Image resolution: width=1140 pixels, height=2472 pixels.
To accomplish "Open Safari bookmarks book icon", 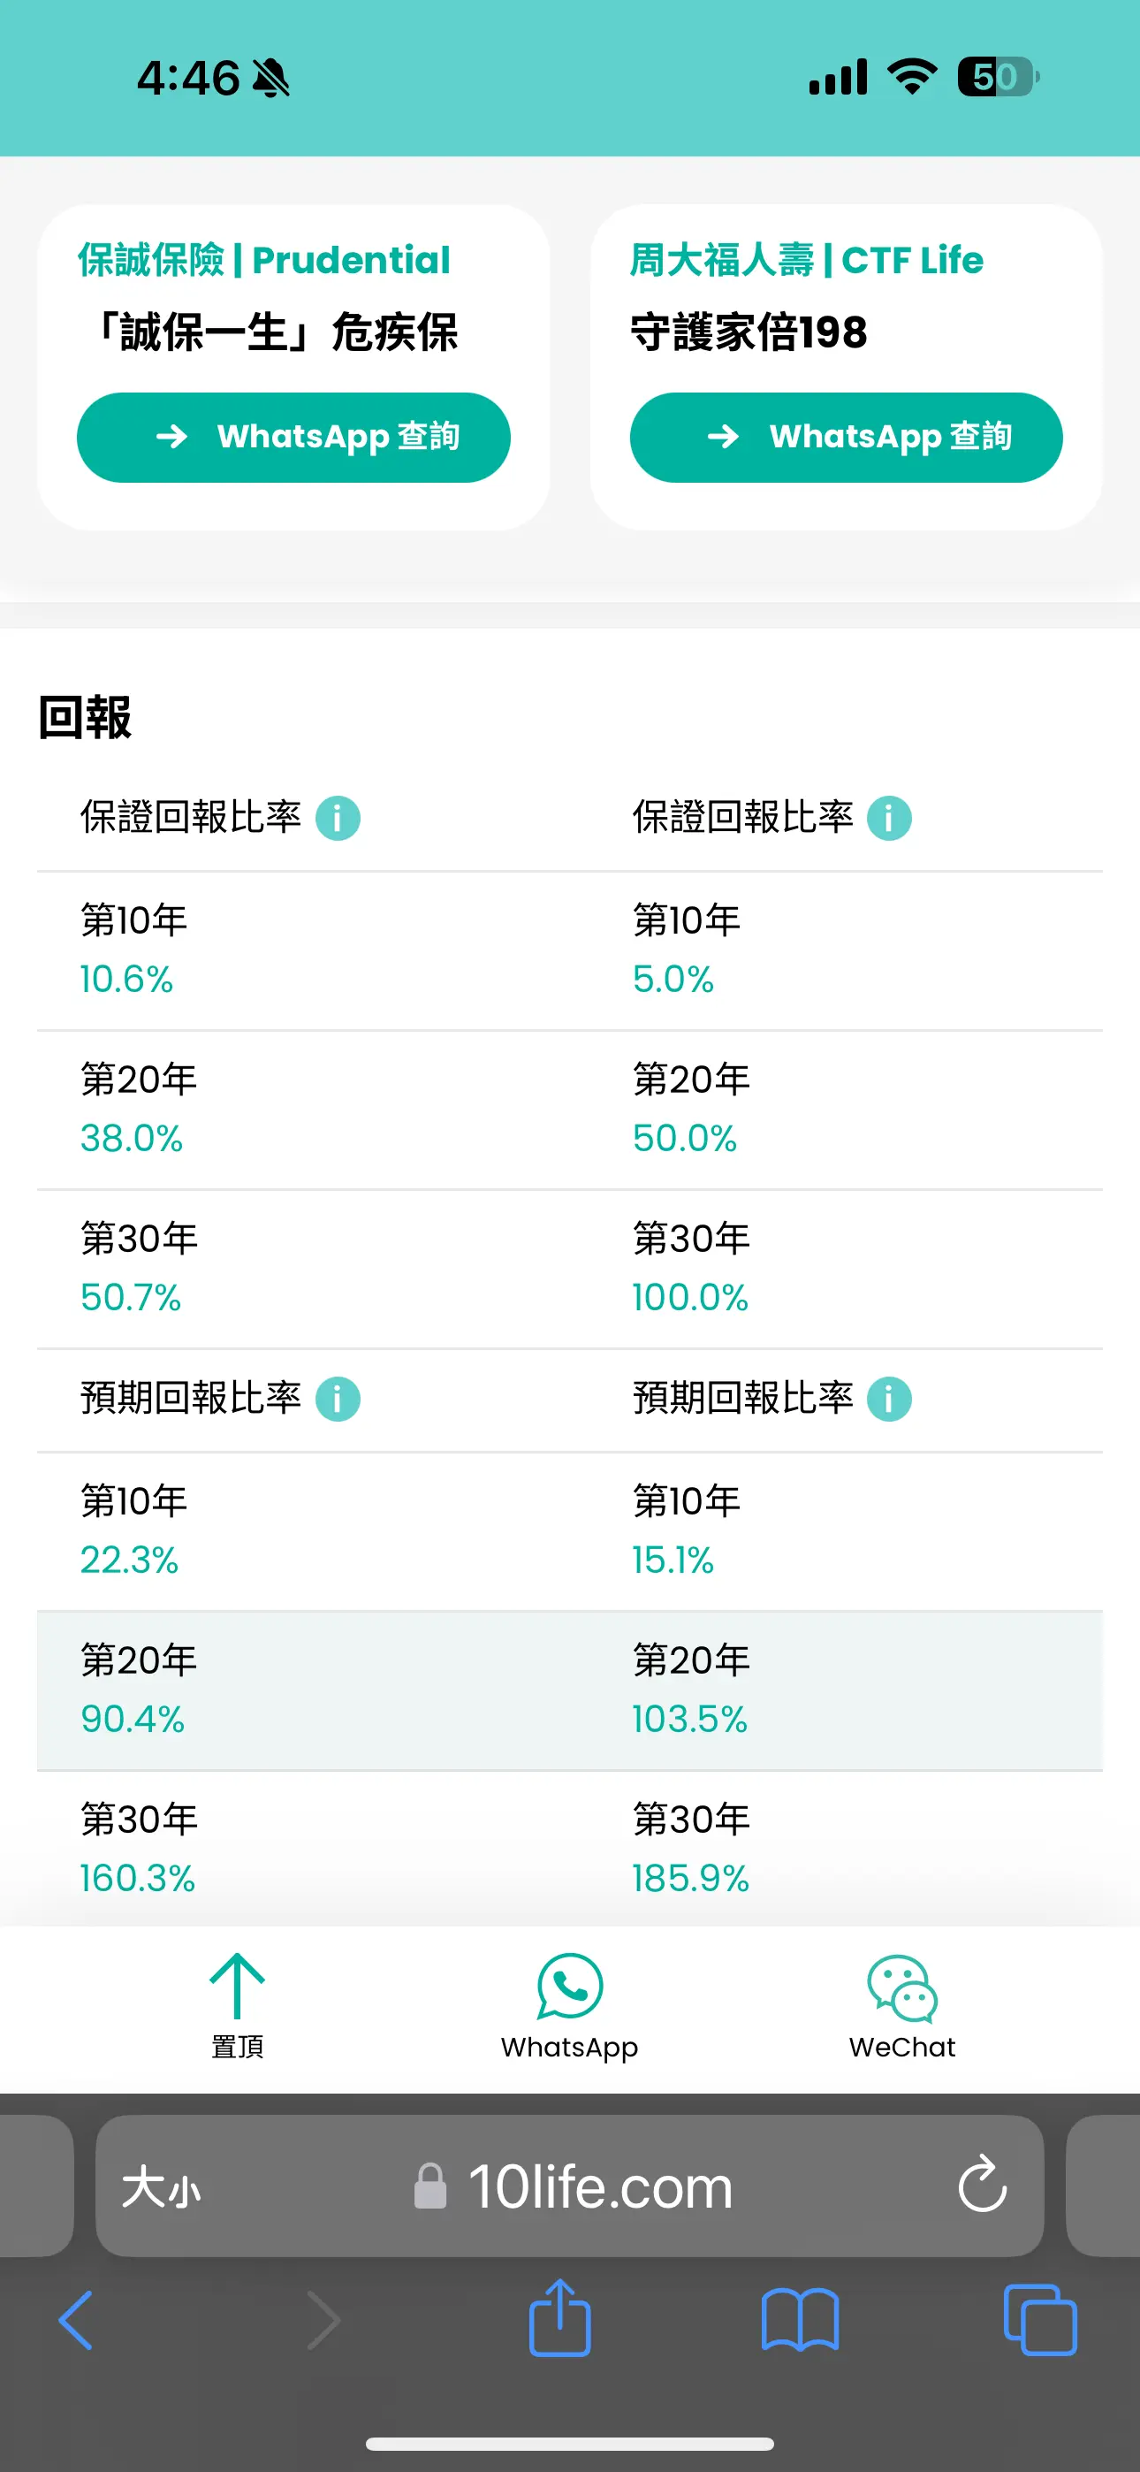I will pos(800,2321).
